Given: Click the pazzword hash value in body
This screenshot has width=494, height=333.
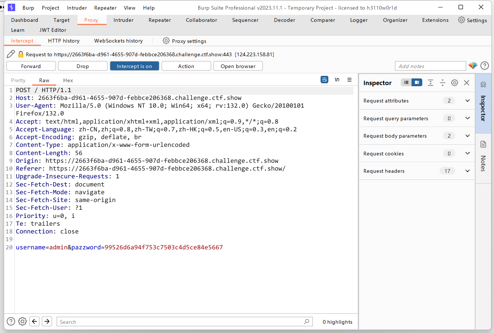Looking at the screenshot, I should pos(164,247).
